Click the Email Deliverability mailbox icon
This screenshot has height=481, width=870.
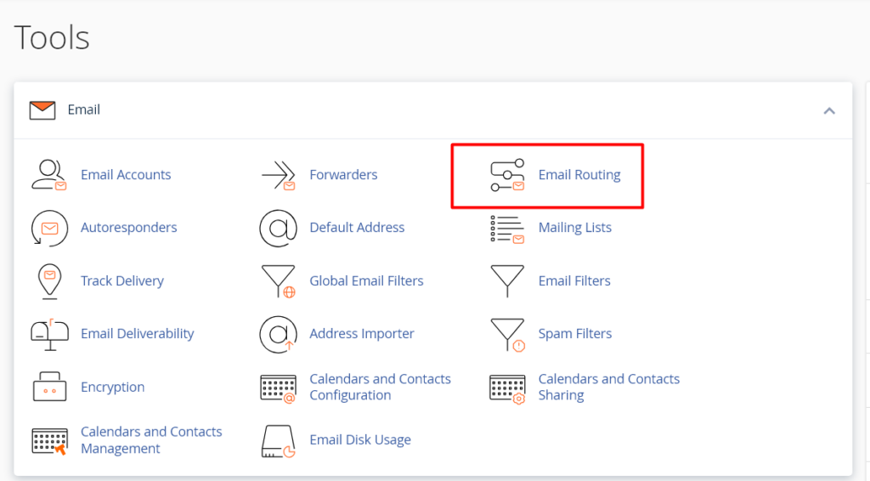48,333
